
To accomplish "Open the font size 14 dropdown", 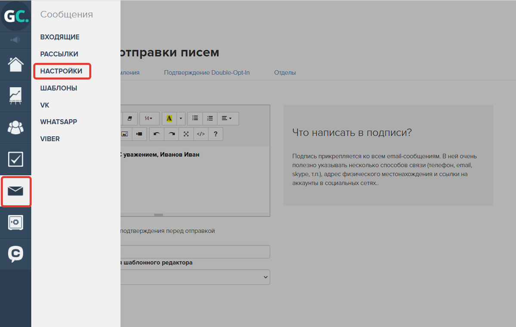I will (149, 118).
